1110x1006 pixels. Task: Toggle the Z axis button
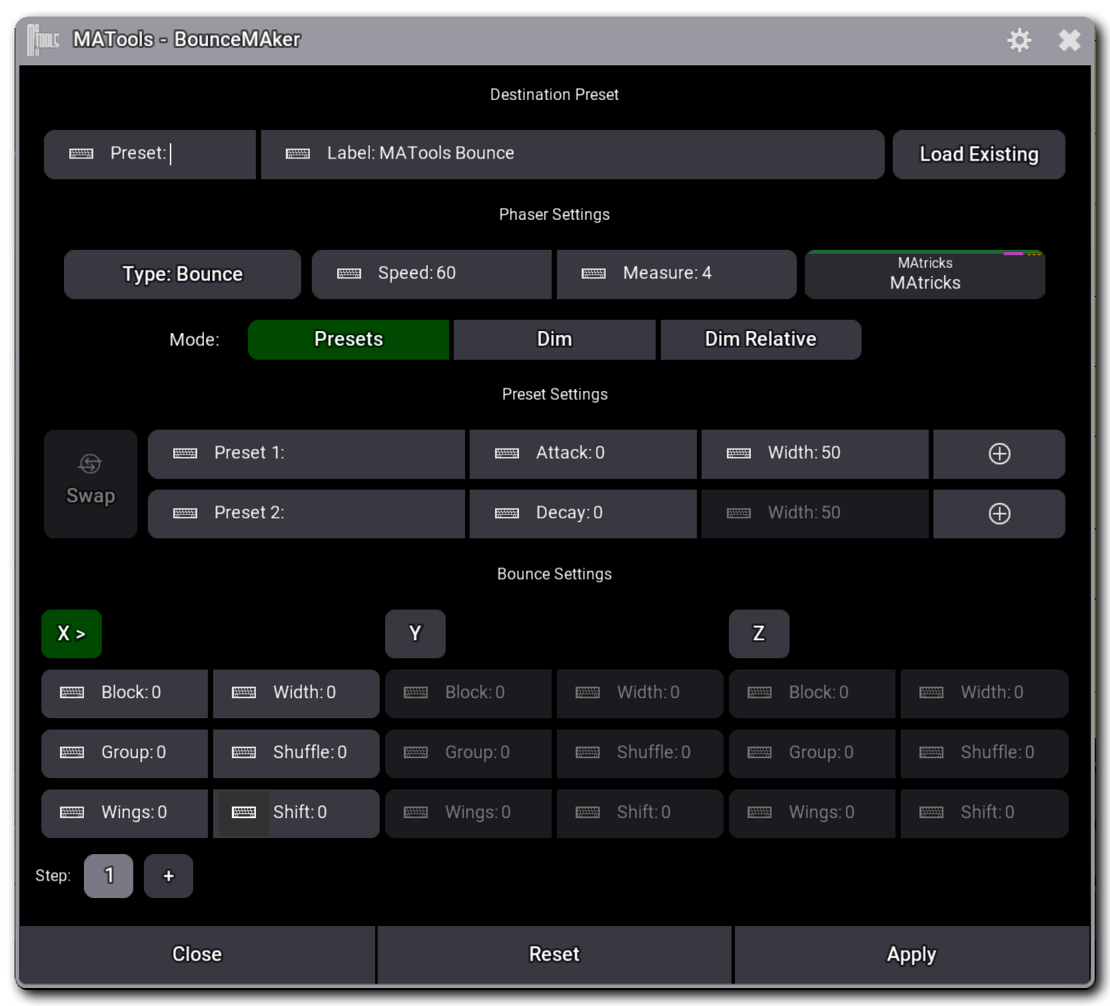point(759,634)
